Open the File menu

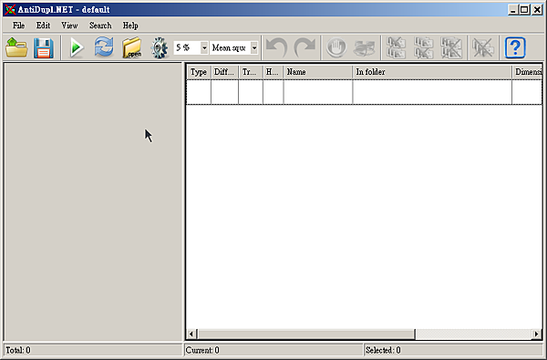(18, 26)
